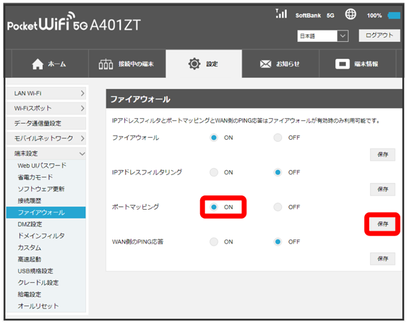
Task: Save the port mapping setting
Action: [x=383, y=223]
